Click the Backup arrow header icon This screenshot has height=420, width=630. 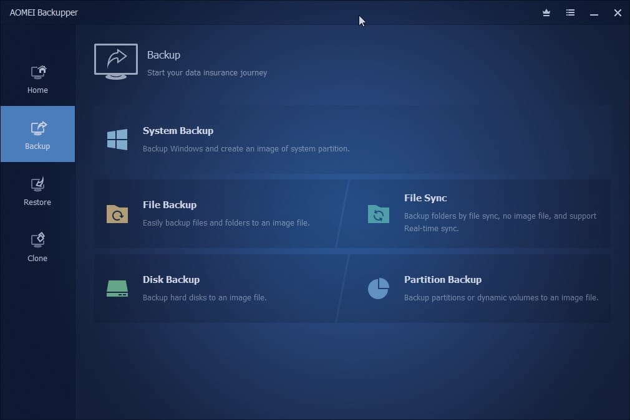tap(115, 60)
